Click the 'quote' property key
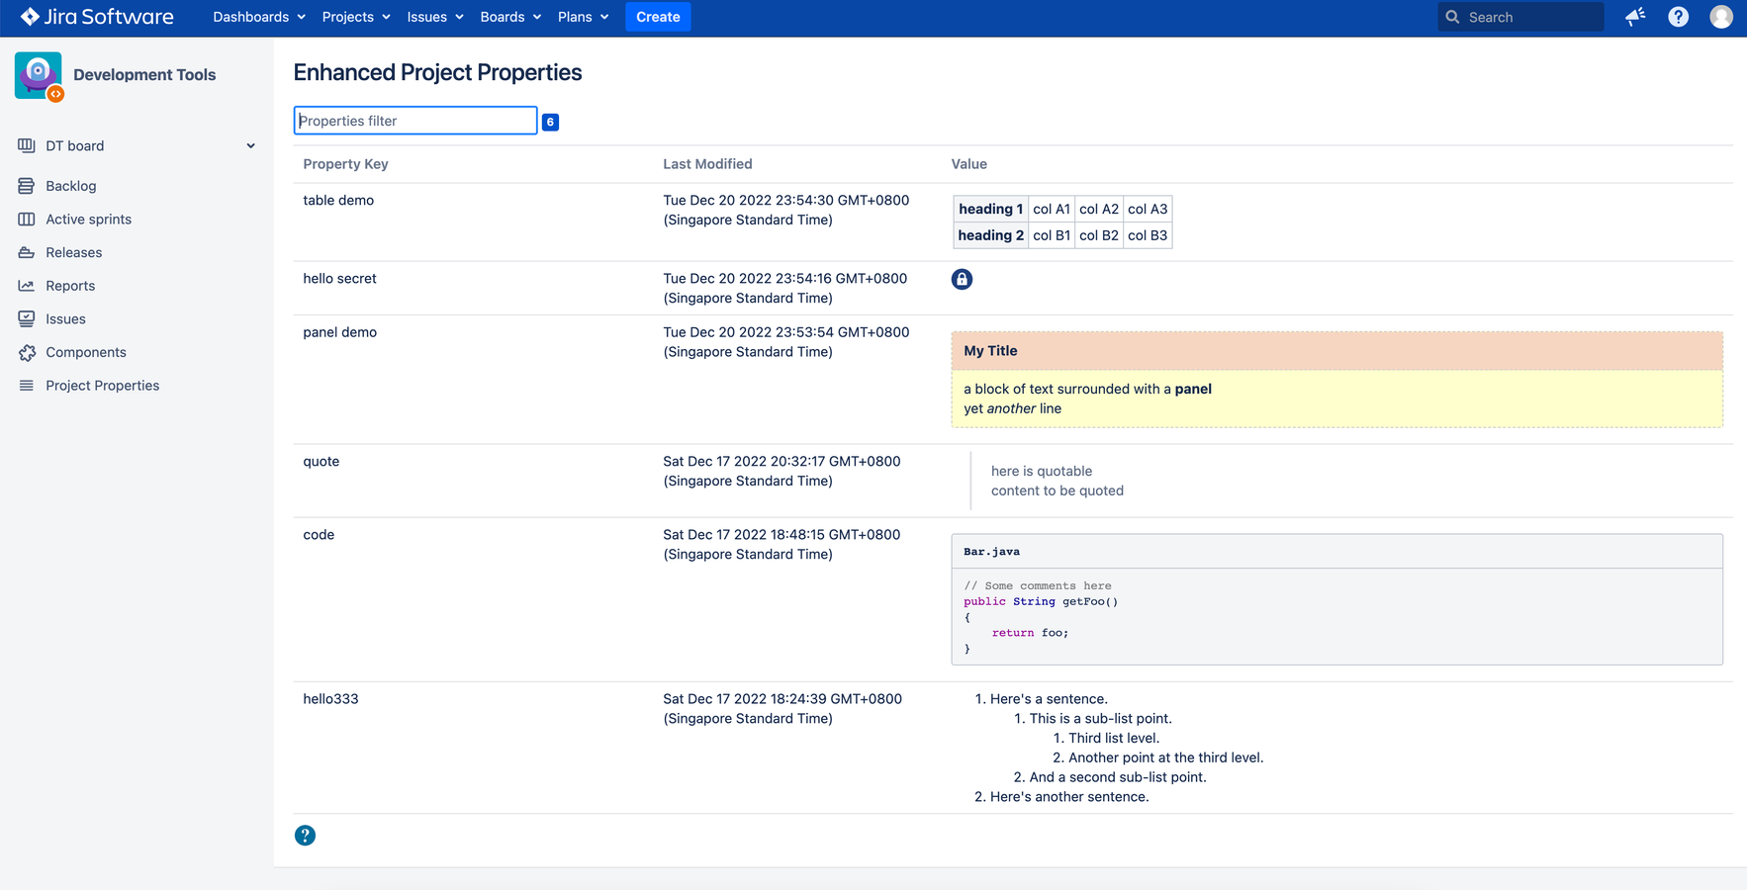This screenshot has height=890, width=1747. coord(321,462)
